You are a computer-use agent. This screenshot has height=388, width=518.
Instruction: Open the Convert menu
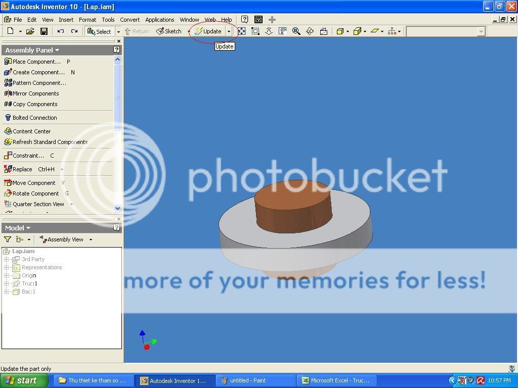click(x=130, y=20)
